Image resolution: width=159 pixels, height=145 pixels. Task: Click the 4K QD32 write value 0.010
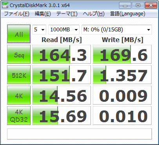point(122,116)
